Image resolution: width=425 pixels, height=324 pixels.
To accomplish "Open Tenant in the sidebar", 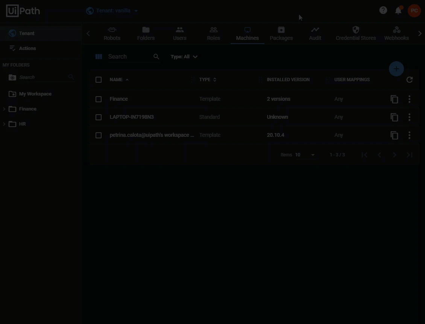I will tap(41, 33).
